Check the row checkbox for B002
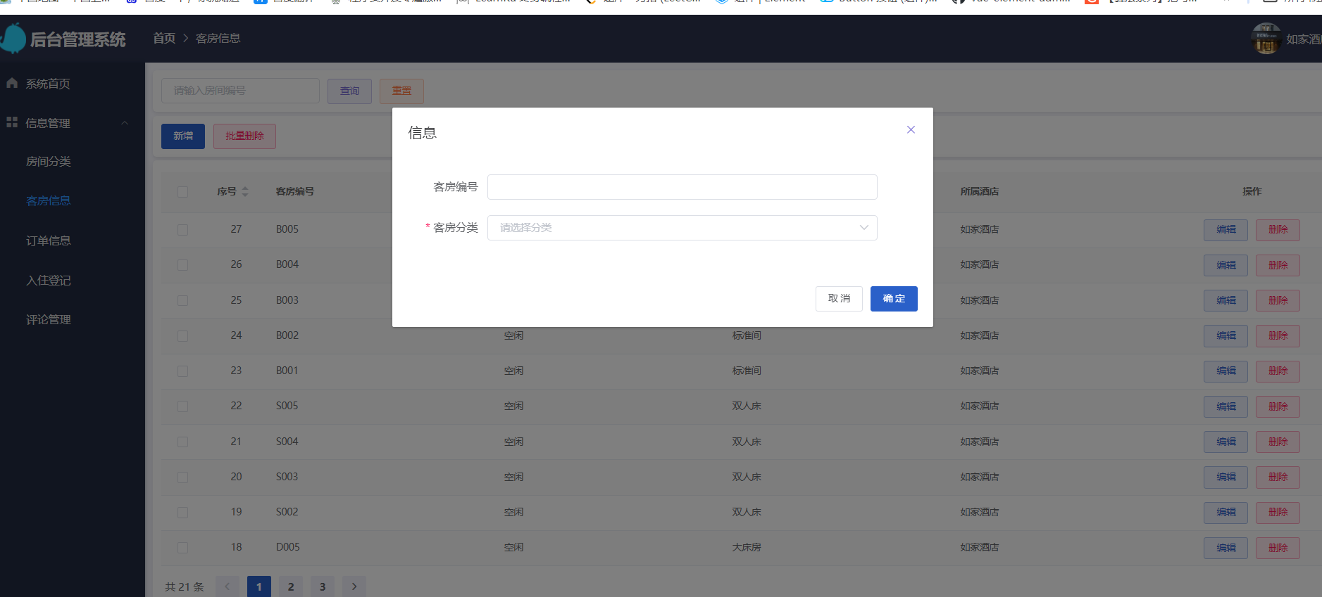The width and height of the screenshot is (1322, 597). (183, 335)
